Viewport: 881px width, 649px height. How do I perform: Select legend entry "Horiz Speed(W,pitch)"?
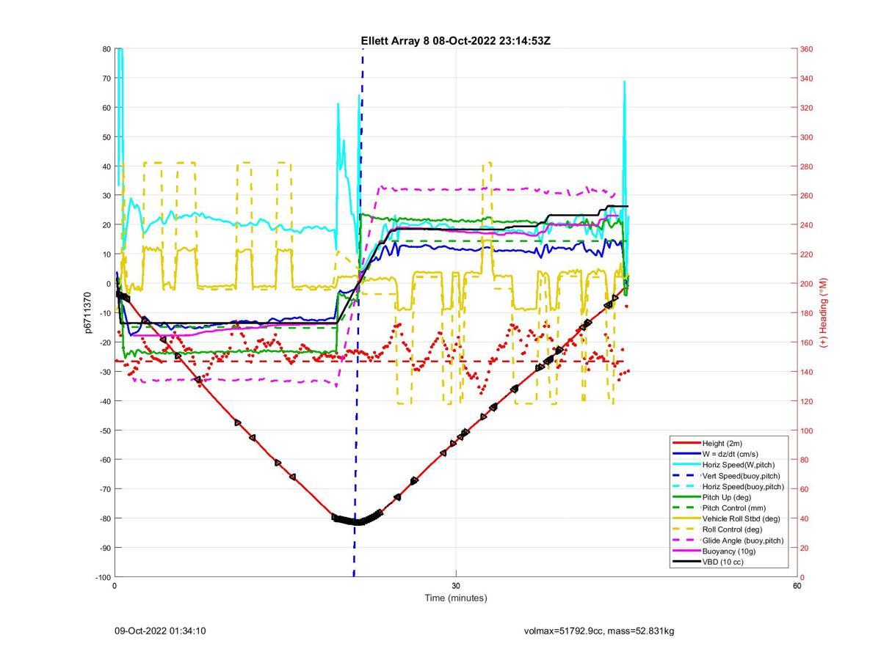(x=738, y=465)
